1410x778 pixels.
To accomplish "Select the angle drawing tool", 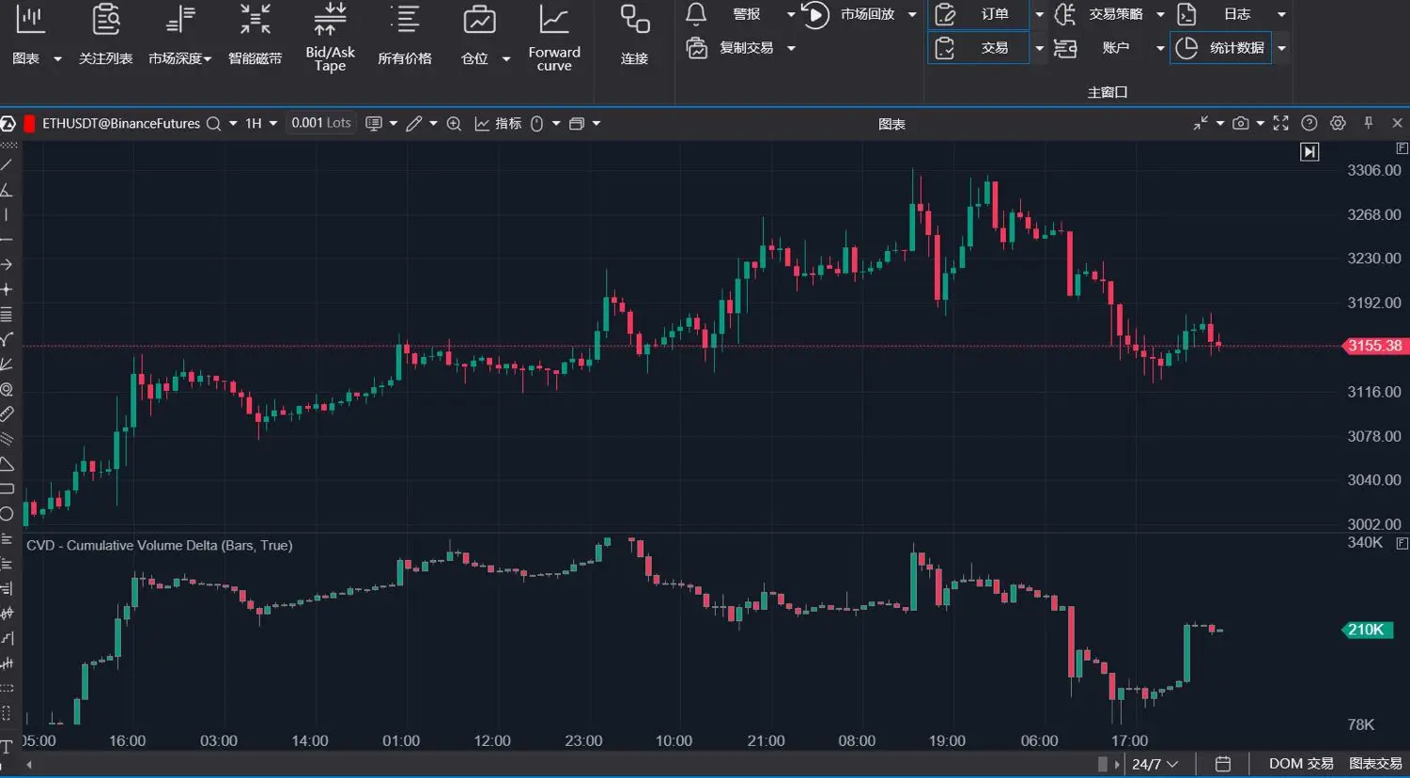I will point(7,190).
